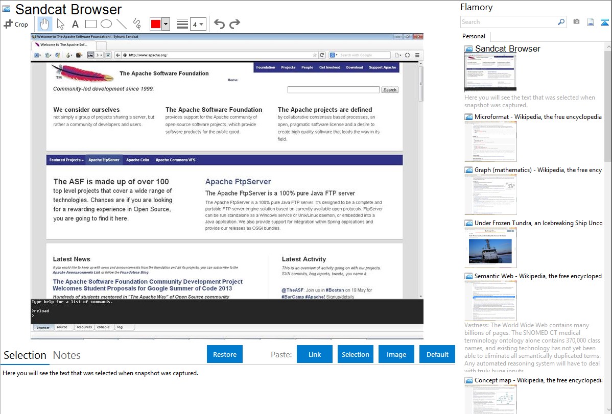Select the Crop tool
Screen dimensions: 612x414
16,24
